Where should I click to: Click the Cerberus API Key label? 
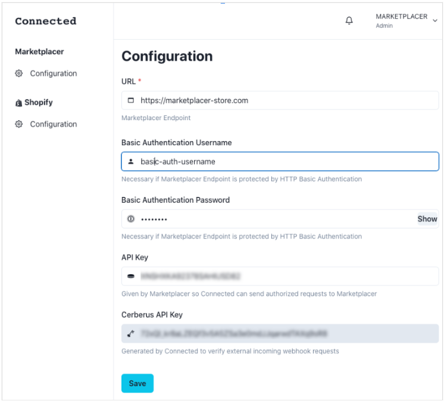[x=152, y=315]
